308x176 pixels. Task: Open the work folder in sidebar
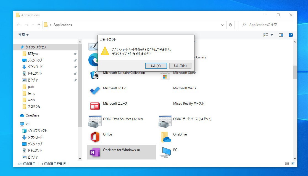tap(31, 100)
